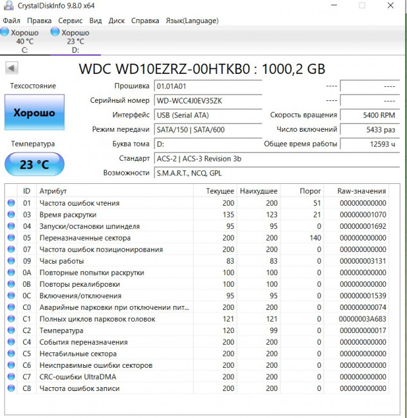Image resolution: width=407 pixels, height=418 pixels.
Task: Click threshold value 140 for reallocated sectors
Action: pyautogui.click(x=315, y=237)
